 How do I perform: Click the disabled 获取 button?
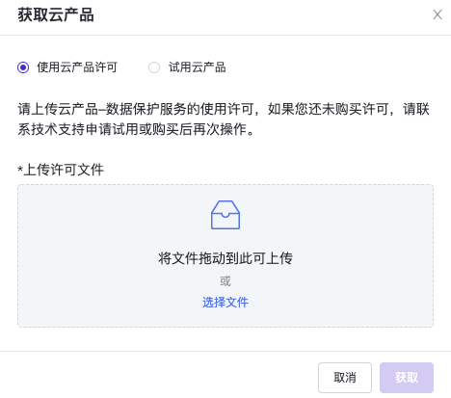point(407,378)
